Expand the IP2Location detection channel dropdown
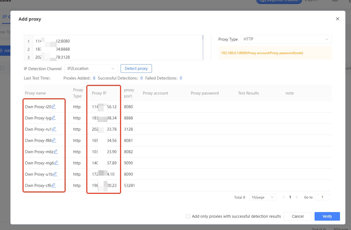This screenshot has width=351, height=230. click(91, 69)
